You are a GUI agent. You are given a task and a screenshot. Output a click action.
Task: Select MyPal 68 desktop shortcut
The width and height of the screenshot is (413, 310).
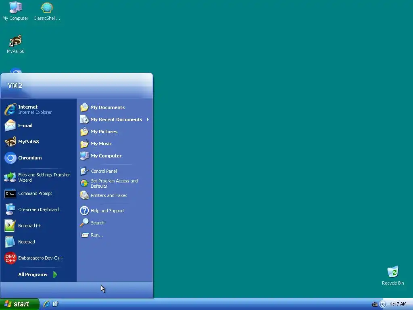[16, 44]
